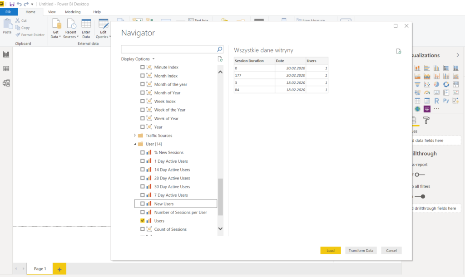Image resolution: width=465 pixels, height=277 pixels.
Task: Click the Navigator search input field
Action: (169, 49)
